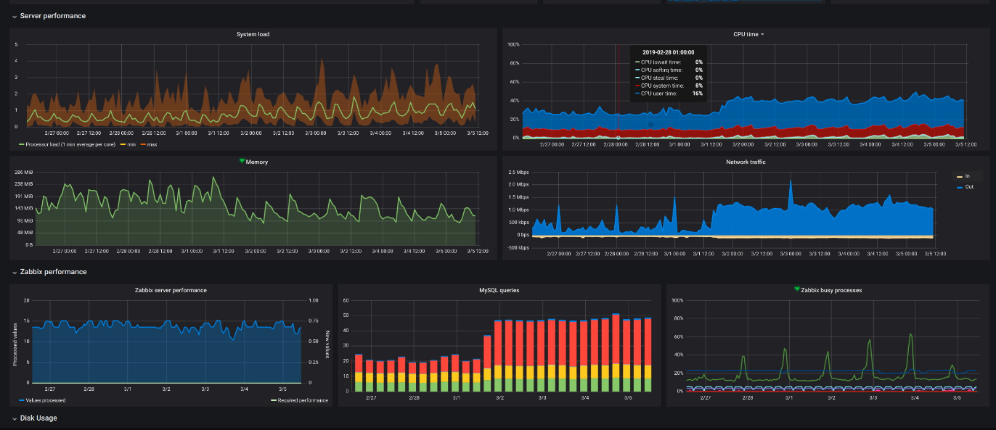This screenshot has height=430, width=996.
Task: Open the Zabbix server performance panel title
Action: 171,290
